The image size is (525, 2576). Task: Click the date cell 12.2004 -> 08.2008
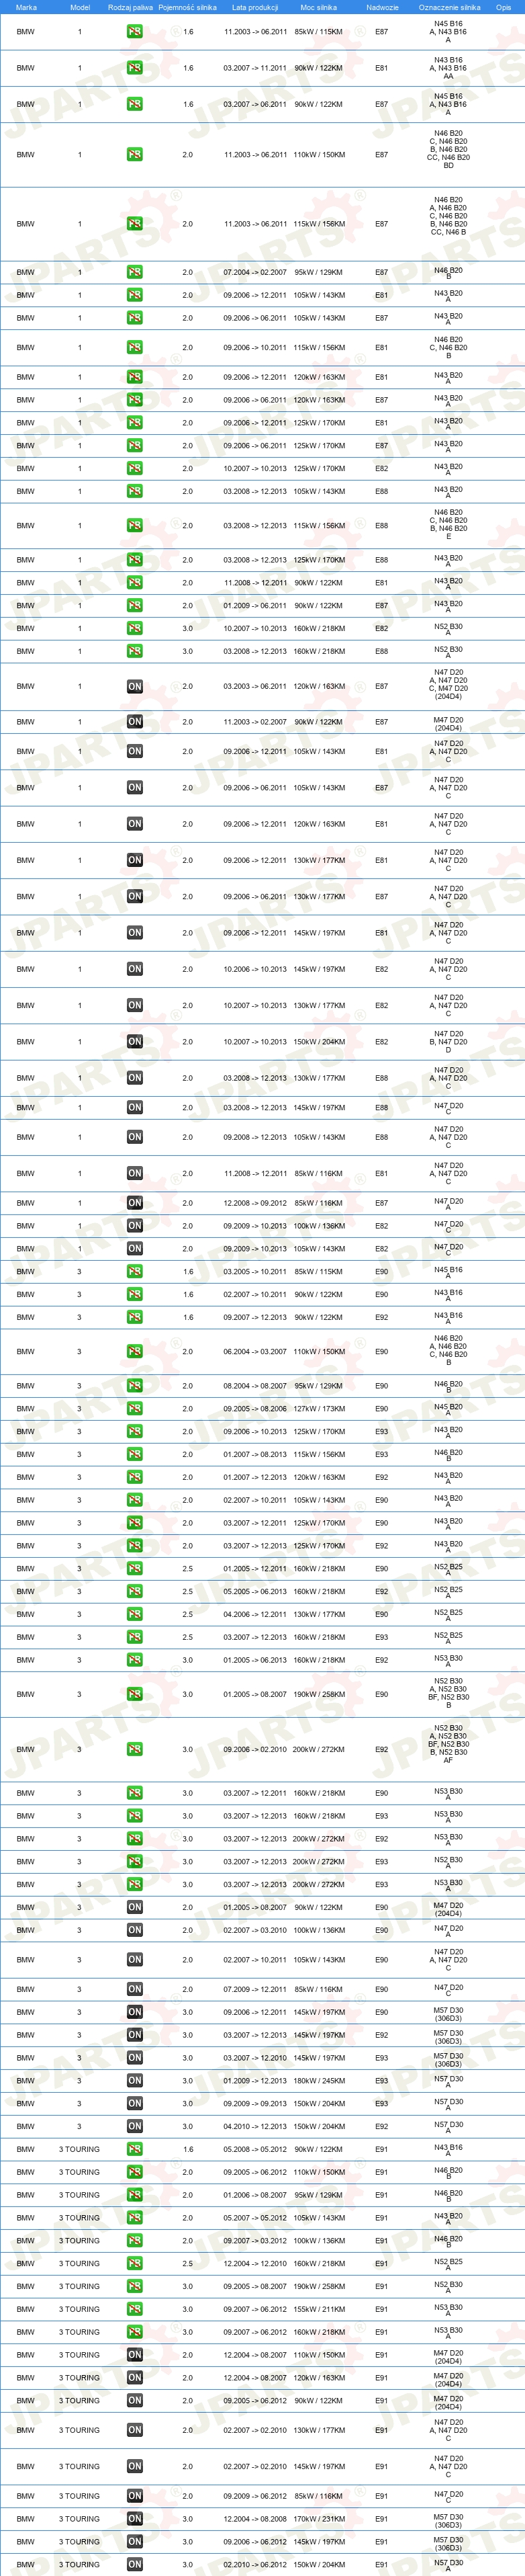254,2519
